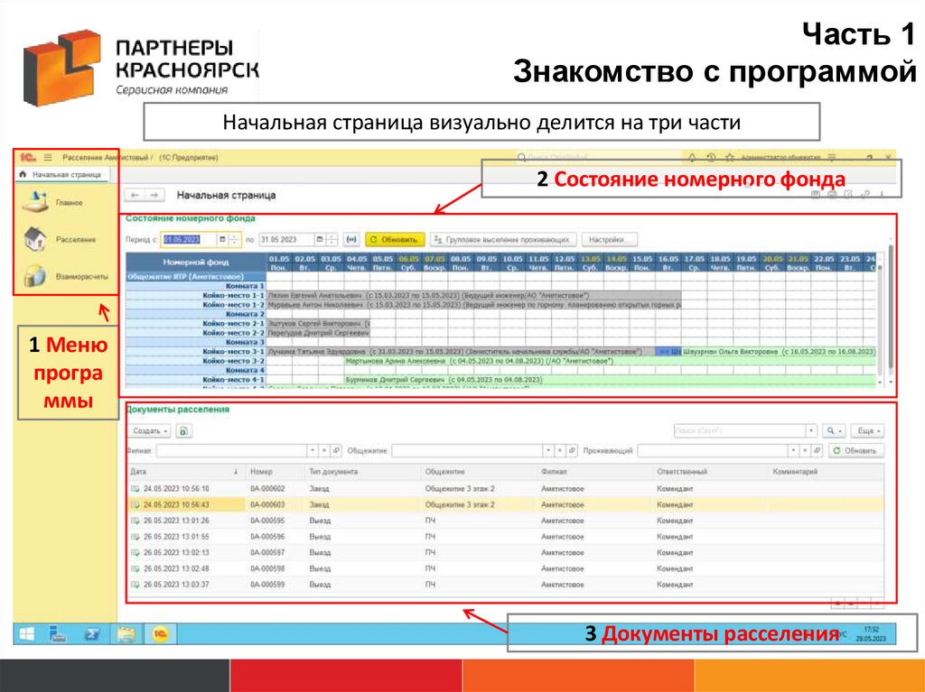Expand the Общежитие filter dropdown arrow

click(548, 451)
